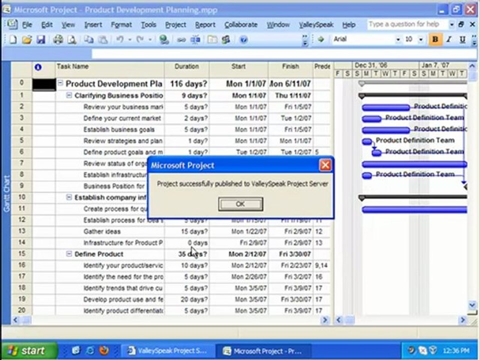Click the Start column header

point(239,69)
